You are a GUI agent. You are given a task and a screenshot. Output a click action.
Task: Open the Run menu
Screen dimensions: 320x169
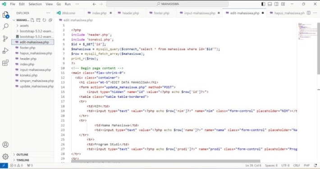click(68, 4)
